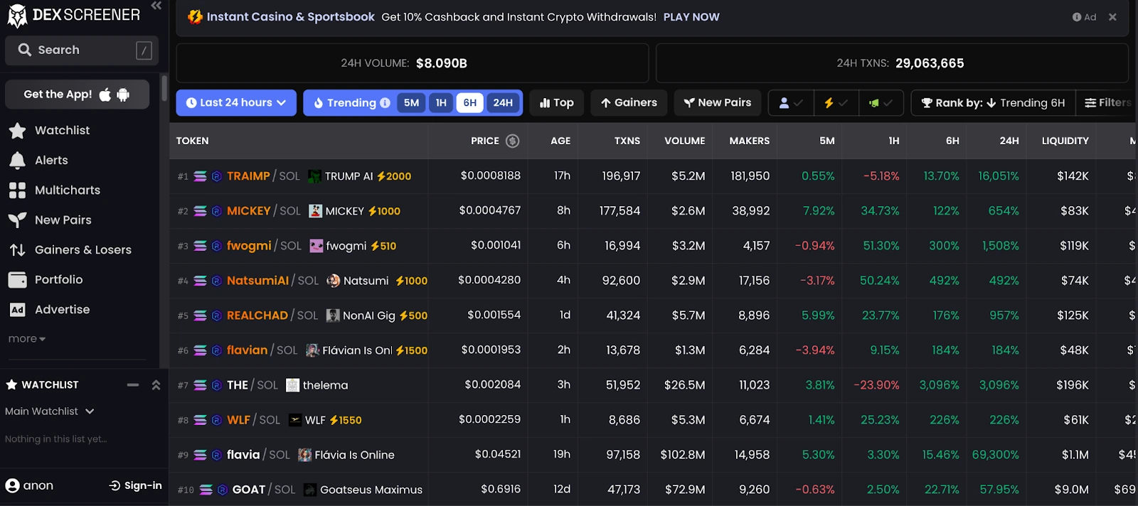This screenshot has width=1138, height=506.
Task: Click the slash shortcut icon in search
Action: [x=144, y=50]
